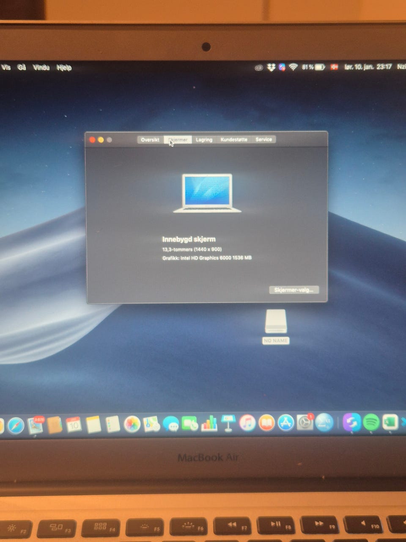Click the Skjermer-valg... button
The image size is (406, 542).
pos(294,290)
